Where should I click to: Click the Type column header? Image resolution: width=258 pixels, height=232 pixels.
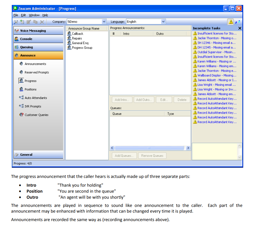177,114
